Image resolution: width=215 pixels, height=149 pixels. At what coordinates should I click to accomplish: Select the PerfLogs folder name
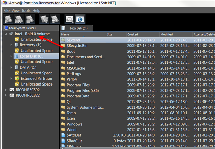[74, 74]
